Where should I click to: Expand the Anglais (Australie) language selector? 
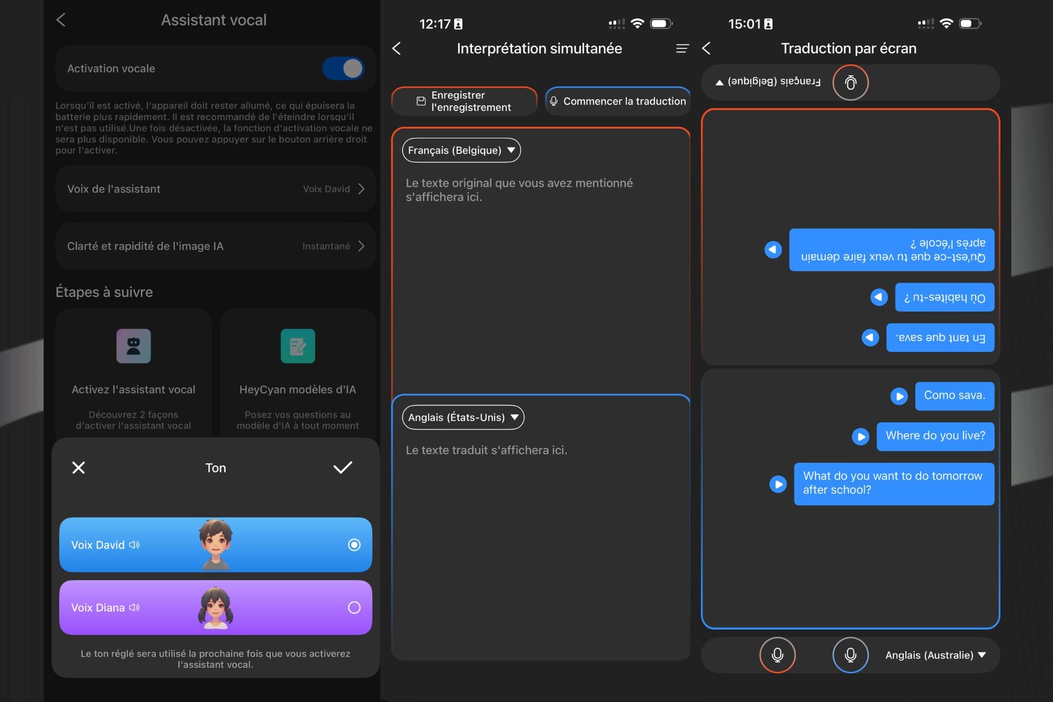pos(935,655)
